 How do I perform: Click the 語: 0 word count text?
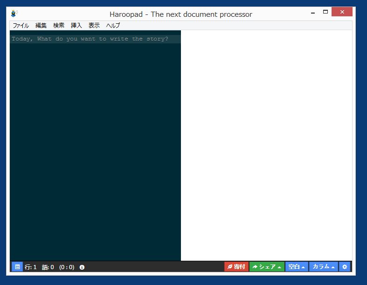coord(48,267)
